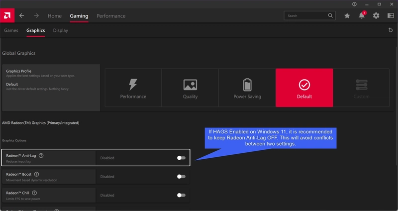The width and height of the screenshot is (398, 211).
Task: Click the Disabled status beside Radeon Chill
Action: pyautogui.click(x=107, y=195)
